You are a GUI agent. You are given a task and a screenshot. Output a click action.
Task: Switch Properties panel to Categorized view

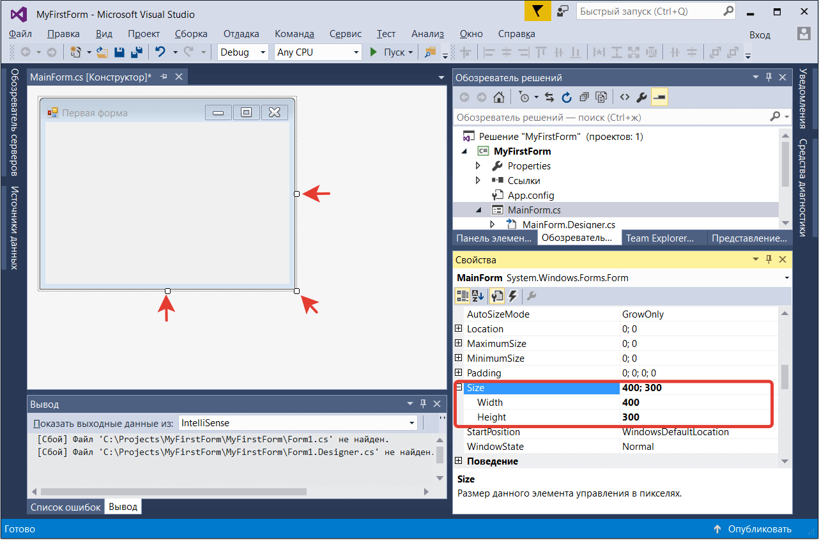point(461,295)
